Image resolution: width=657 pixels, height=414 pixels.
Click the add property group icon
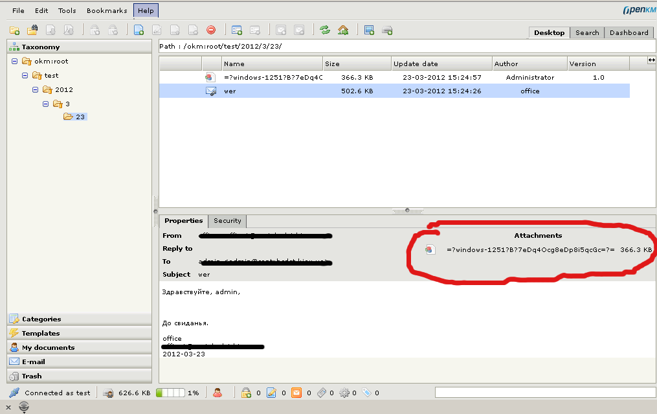pyautogui.click(x=237, y=30)
